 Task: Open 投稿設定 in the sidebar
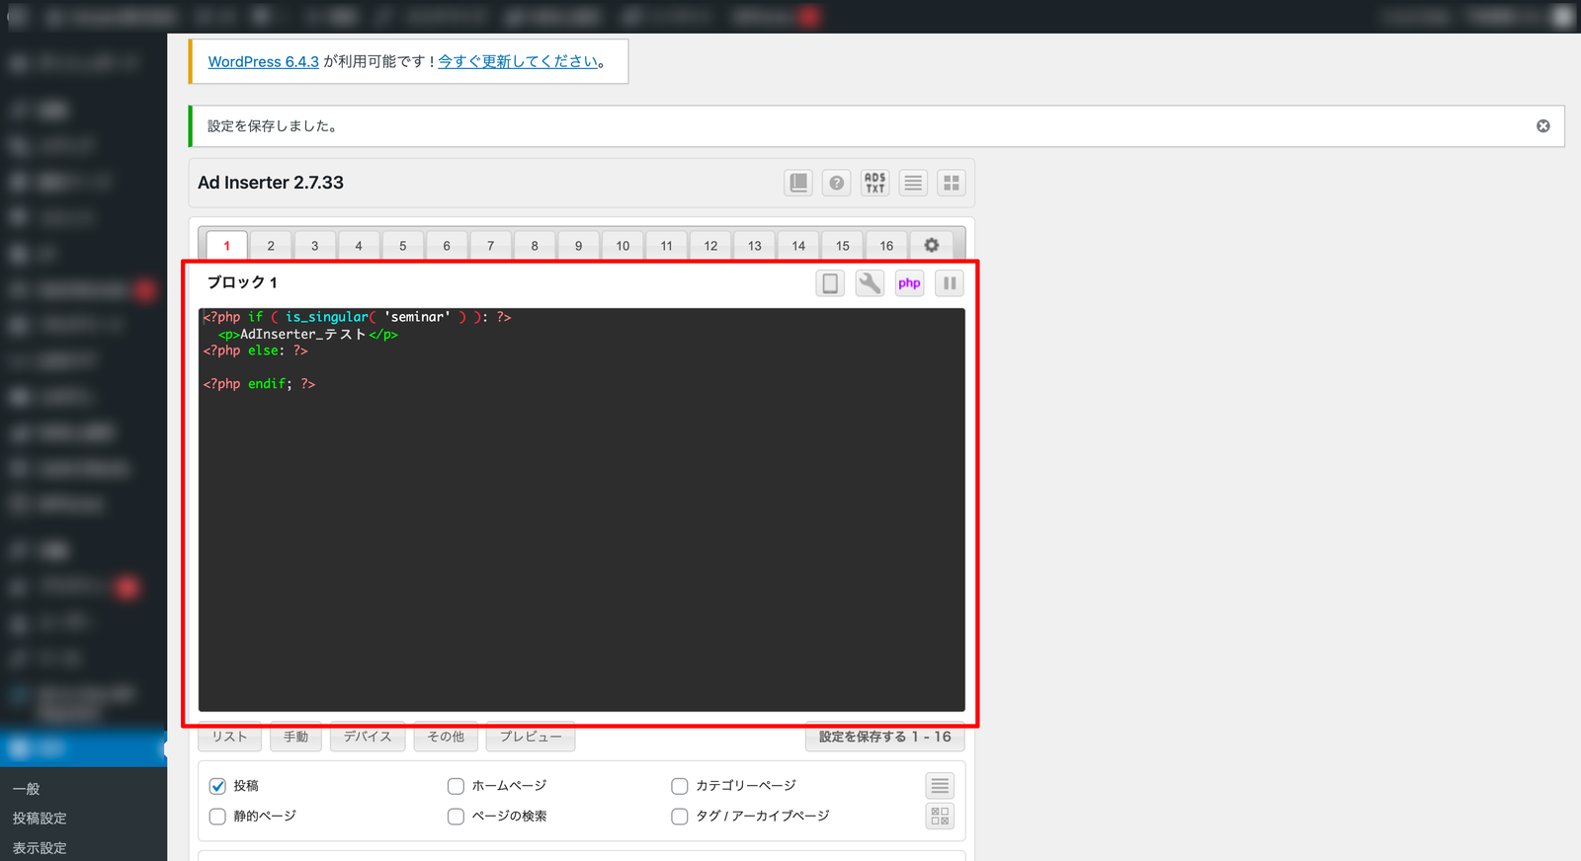[x=40, y=819]
